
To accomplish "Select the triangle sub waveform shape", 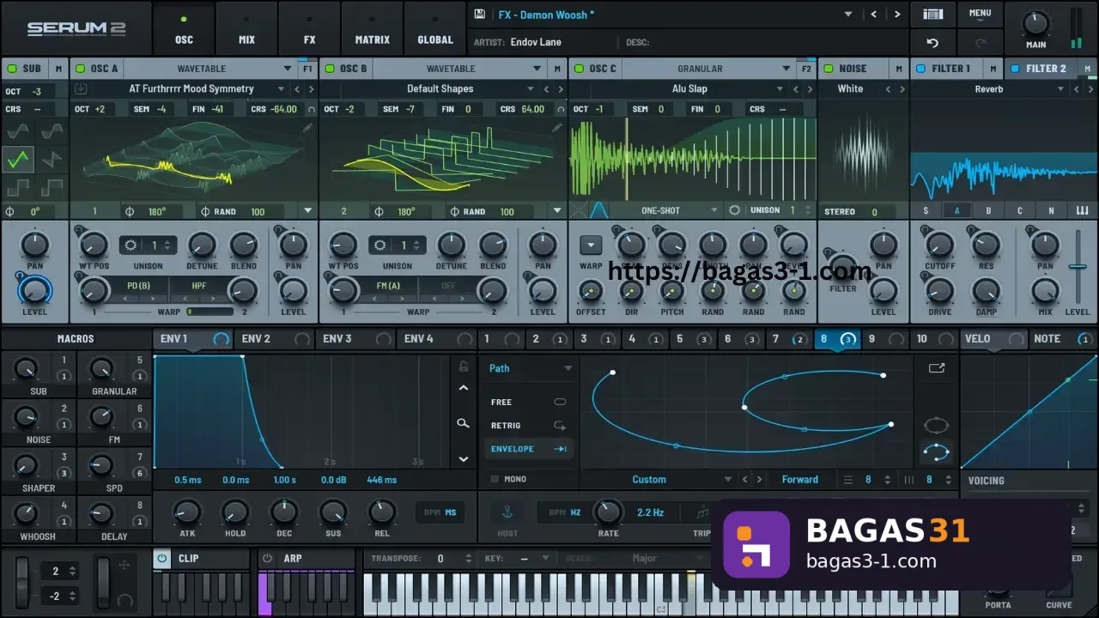I will click(x=18, y=159).
